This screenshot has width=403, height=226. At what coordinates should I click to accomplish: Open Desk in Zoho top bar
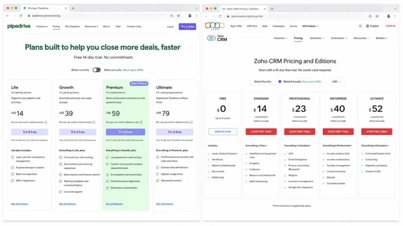coord(265,26)
